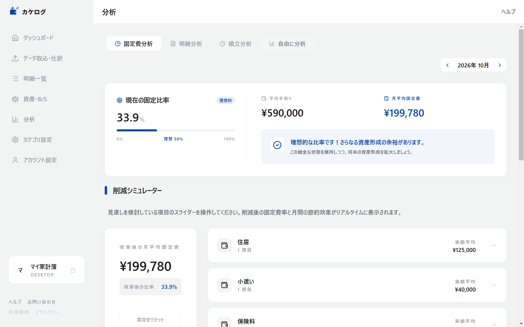Click the 削減シミュレーター section heading
524x327 pixels.
[x=137, y=190]
